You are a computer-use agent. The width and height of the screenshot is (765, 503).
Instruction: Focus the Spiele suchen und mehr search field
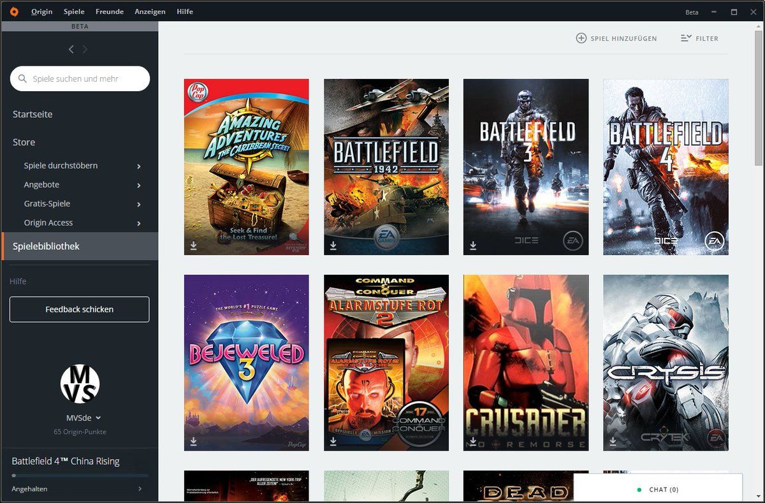pos(80,78)
